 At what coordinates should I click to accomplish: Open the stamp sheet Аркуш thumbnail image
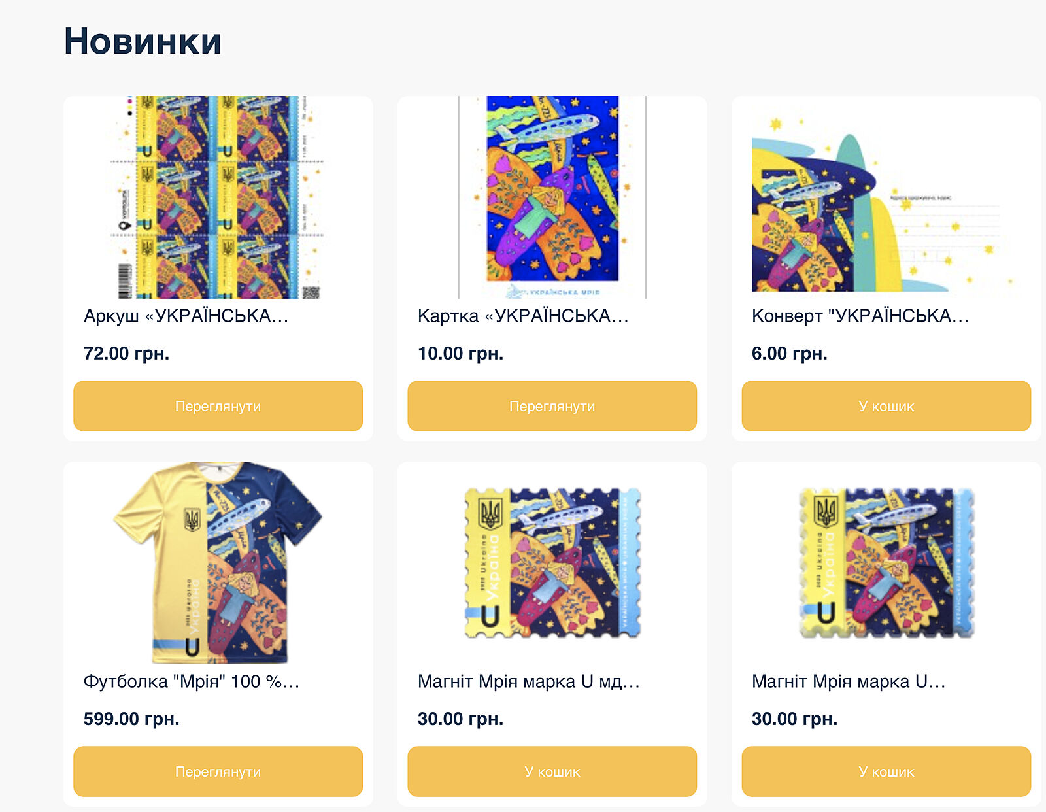pyautogui.click(x=218, y=197)
